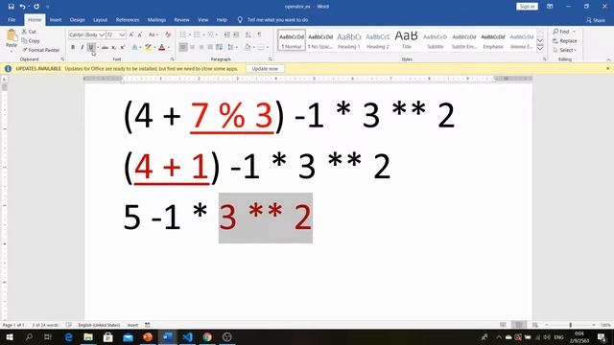Image resolution: width=614 pixels, height=345 pixels.
Task: Click the zoom slider handle in status bar
Action: tap(571, 325)
